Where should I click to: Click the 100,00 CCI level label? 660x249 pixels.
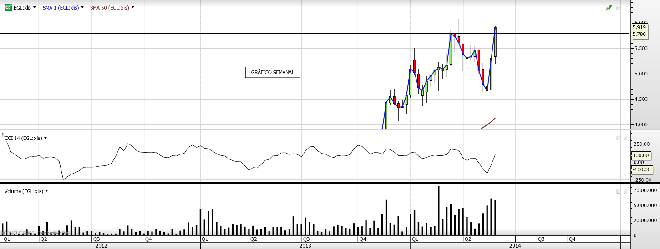point(640,155)
